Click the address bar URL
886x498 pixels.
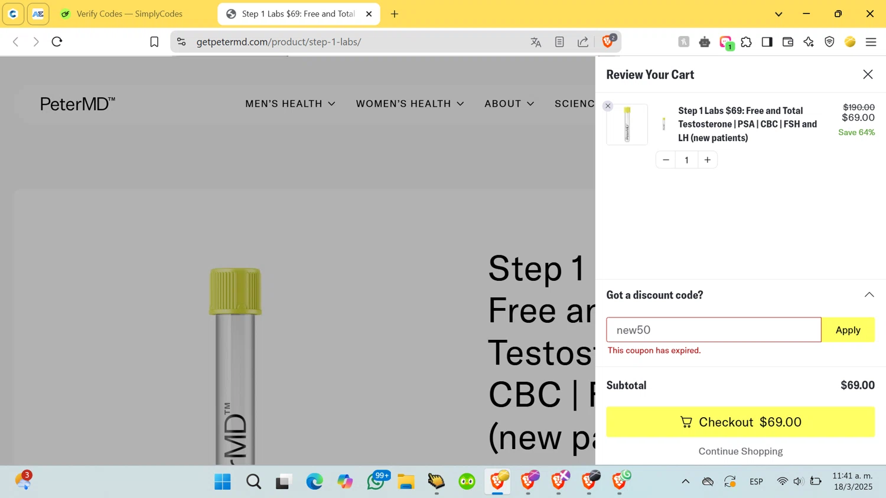(x=279, y=42)
